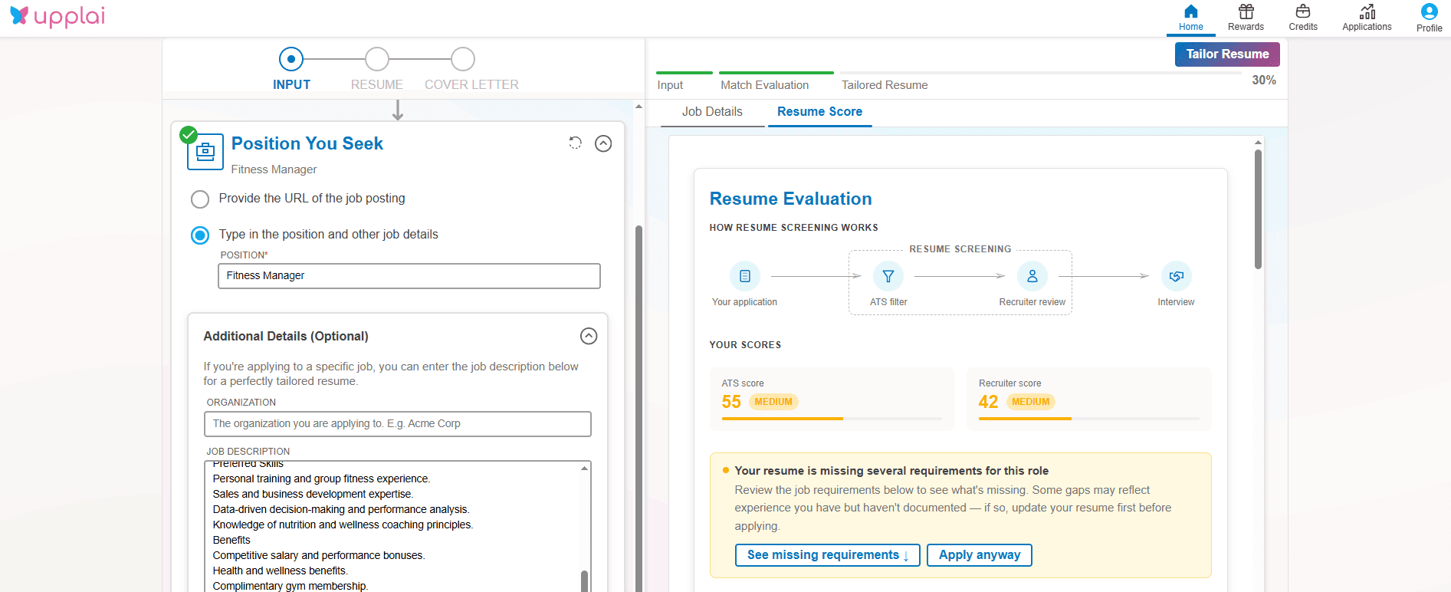
Task: Select Type in the position and other job details
Action: click(x=200, y=235)
